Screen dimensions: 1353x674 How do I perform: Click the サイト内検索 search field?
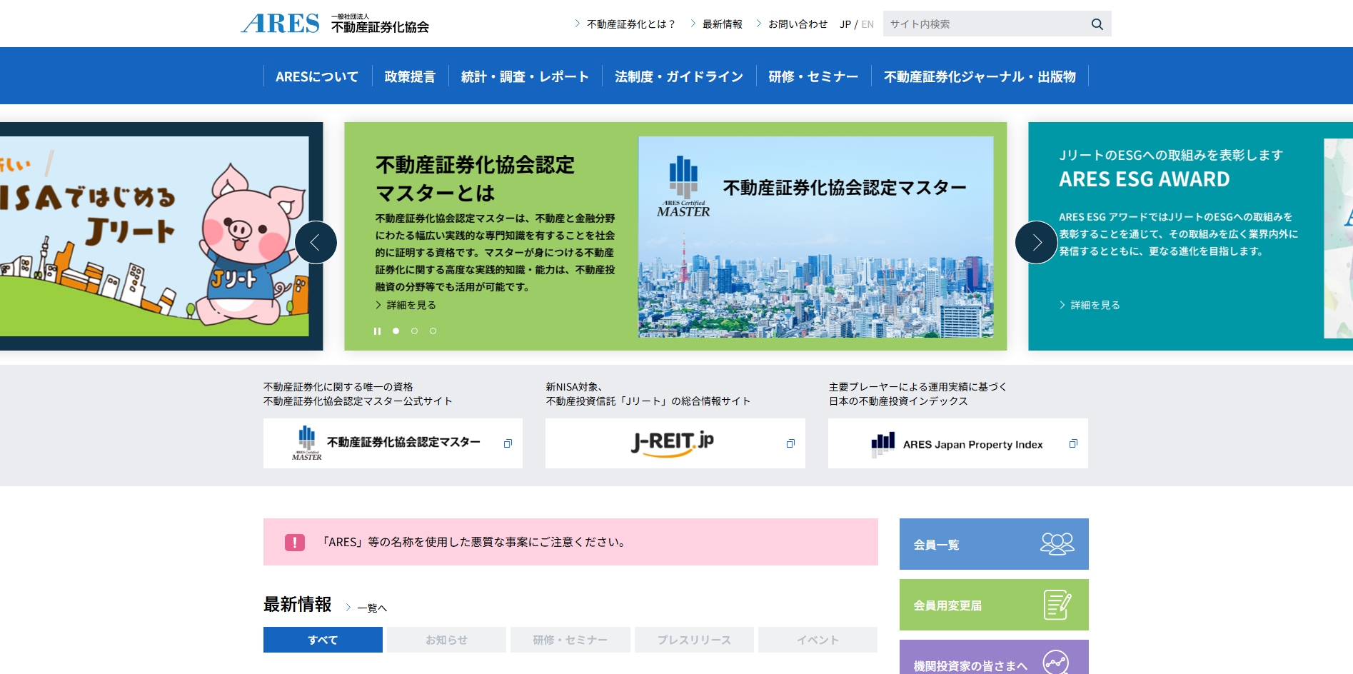coord(985,24)
